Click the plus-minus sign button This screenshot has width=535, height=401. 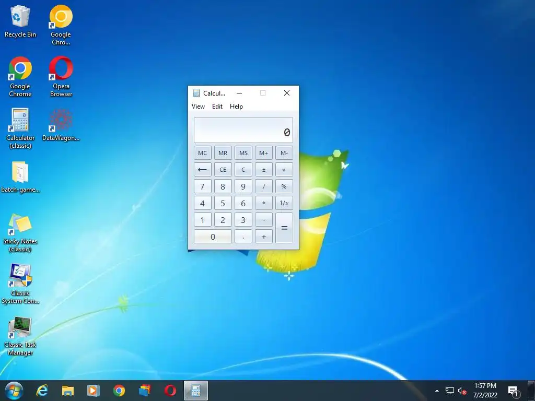[264, 170]
